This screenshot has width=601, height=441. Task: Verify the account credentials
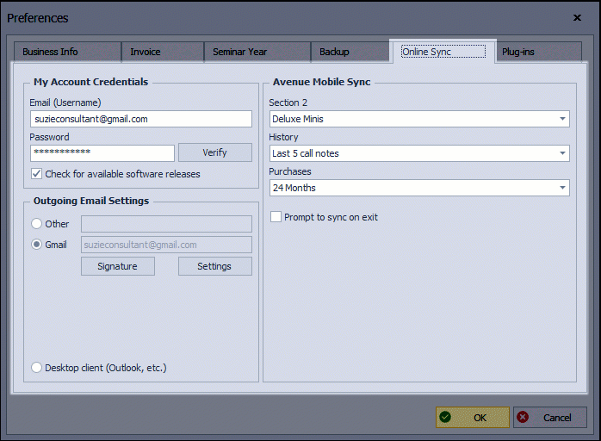[x=215, y=152]
